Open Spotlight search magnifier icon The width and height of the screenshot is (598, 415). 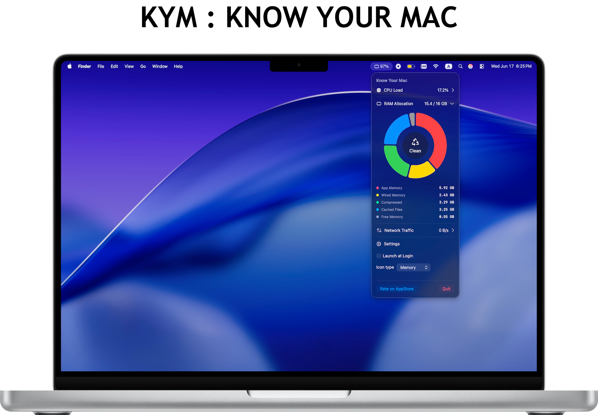(460, 66)
